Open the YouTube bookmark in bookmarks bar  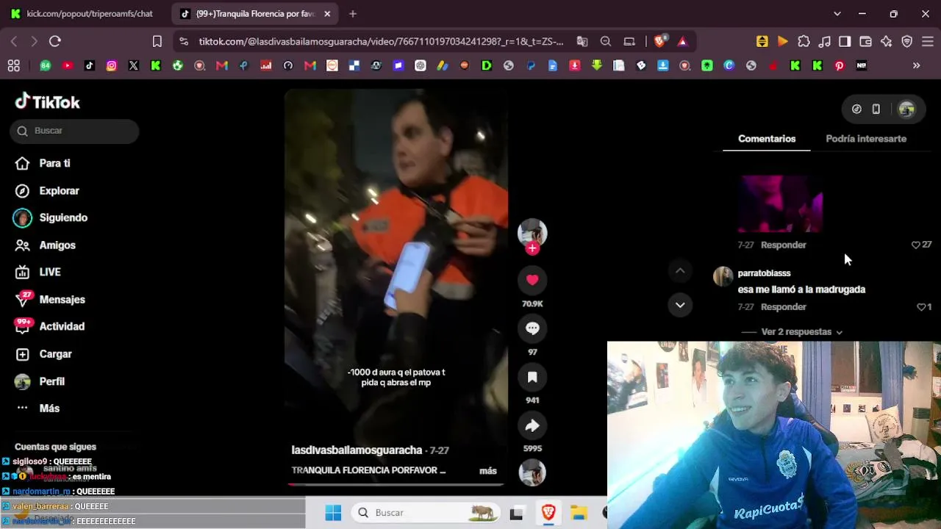(68, 66)
